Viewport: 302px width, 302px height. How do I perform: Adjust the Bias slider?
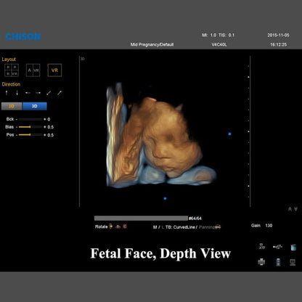pos(30,127)
